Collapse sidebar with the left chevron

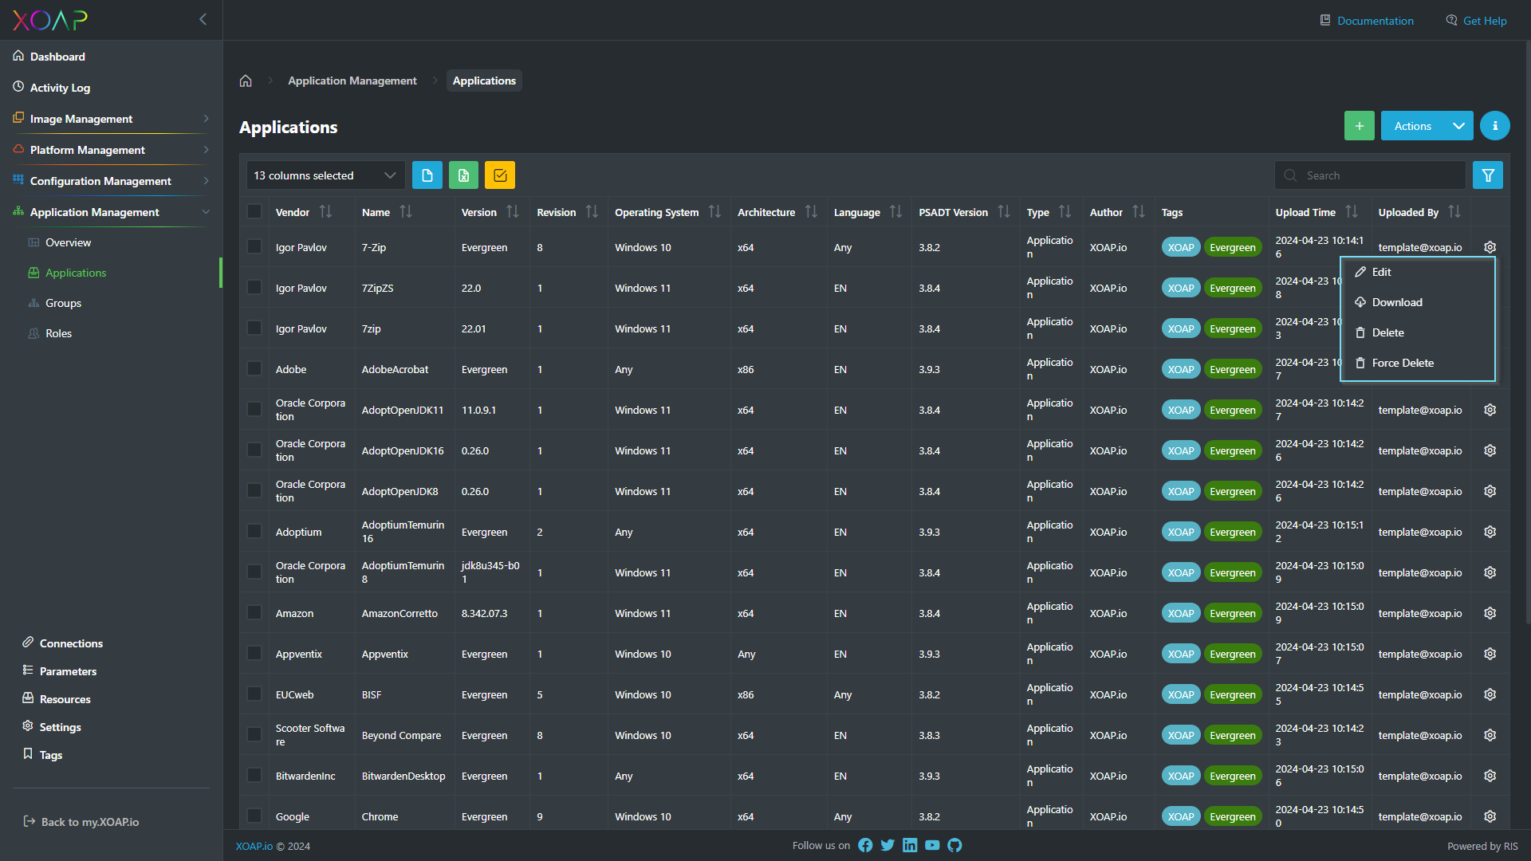[203, 19]
